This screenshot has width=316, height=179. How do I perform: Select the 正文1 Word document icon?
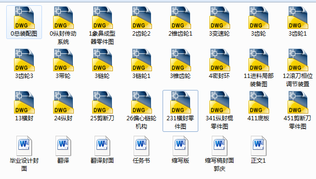pos(259,146)
